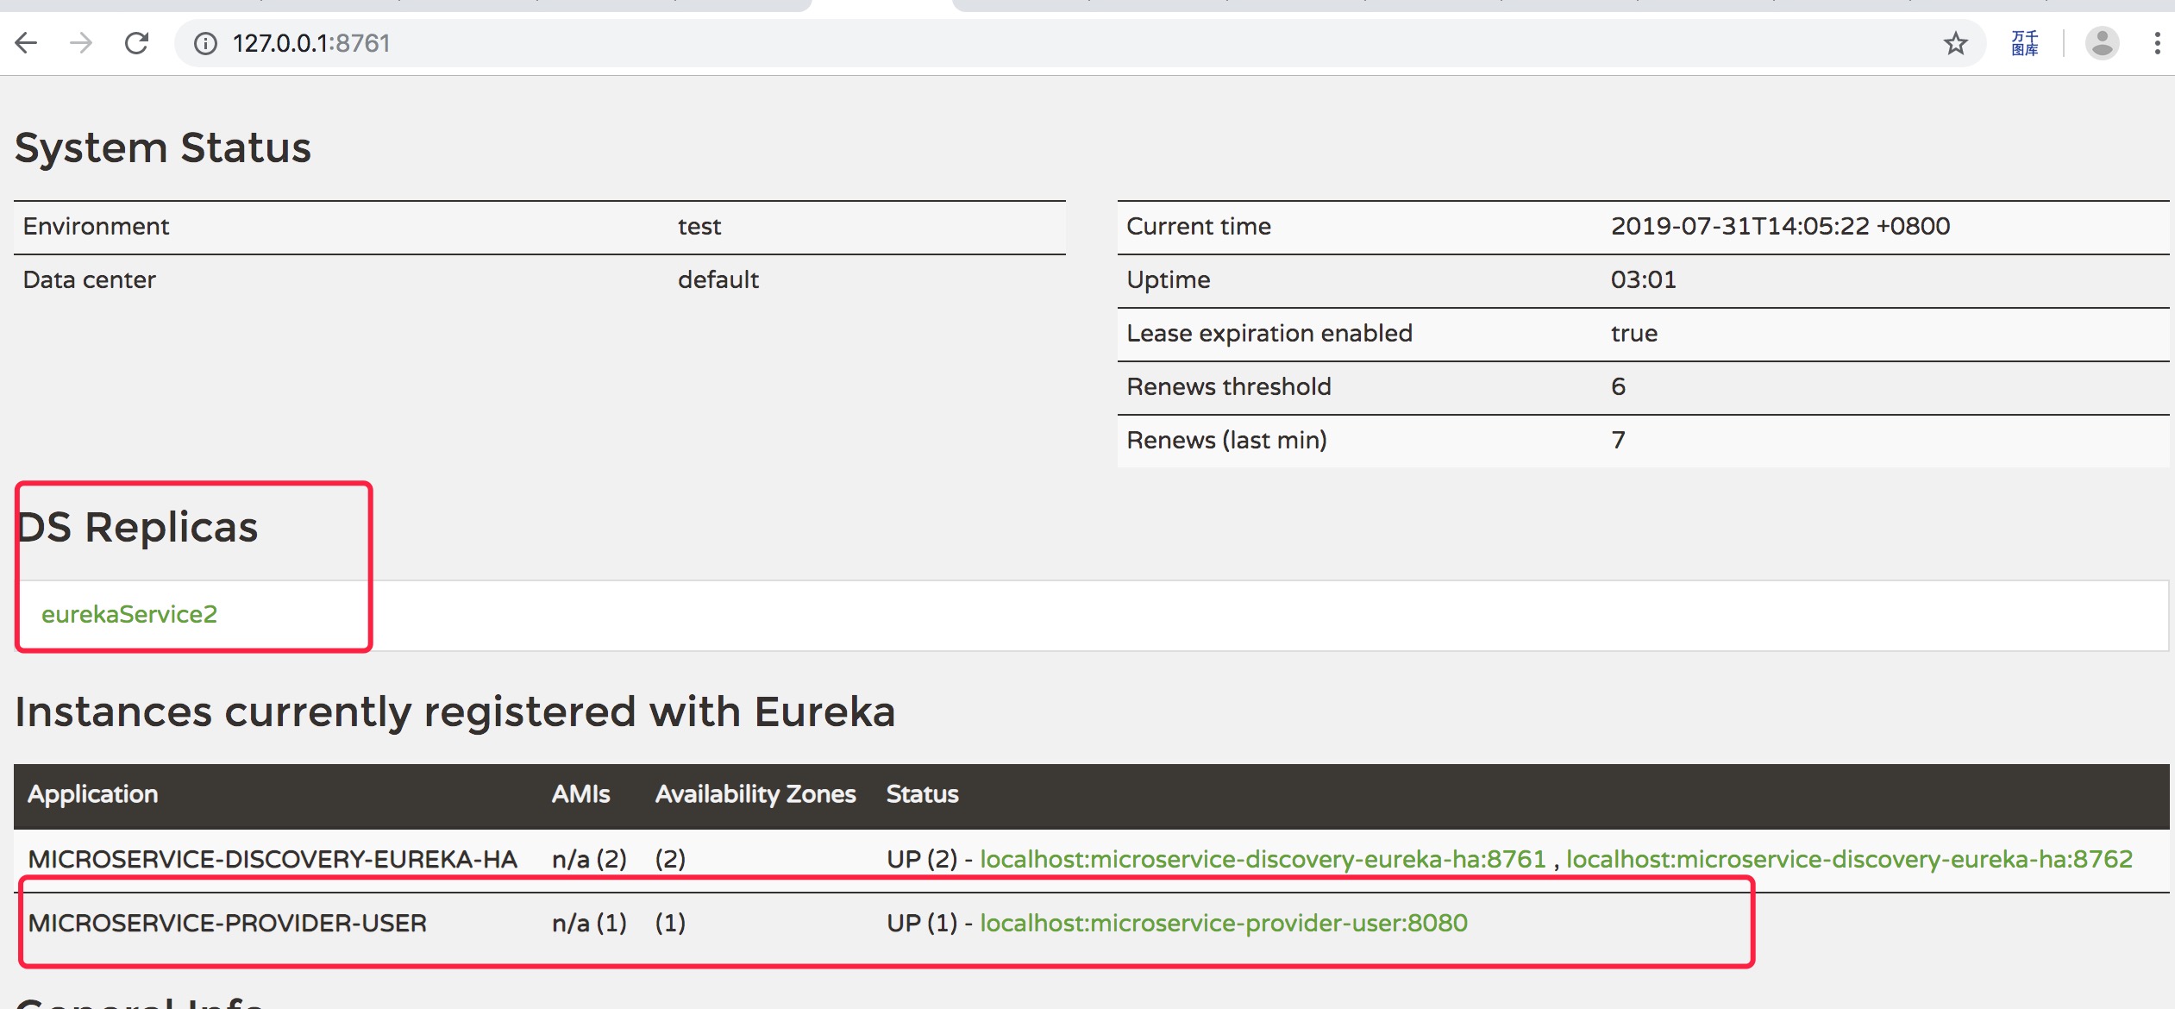This screenshot has width=2175, height=1009.
Task: Open the browser extension icon with Chinese characters
Action: (2025, 43)
